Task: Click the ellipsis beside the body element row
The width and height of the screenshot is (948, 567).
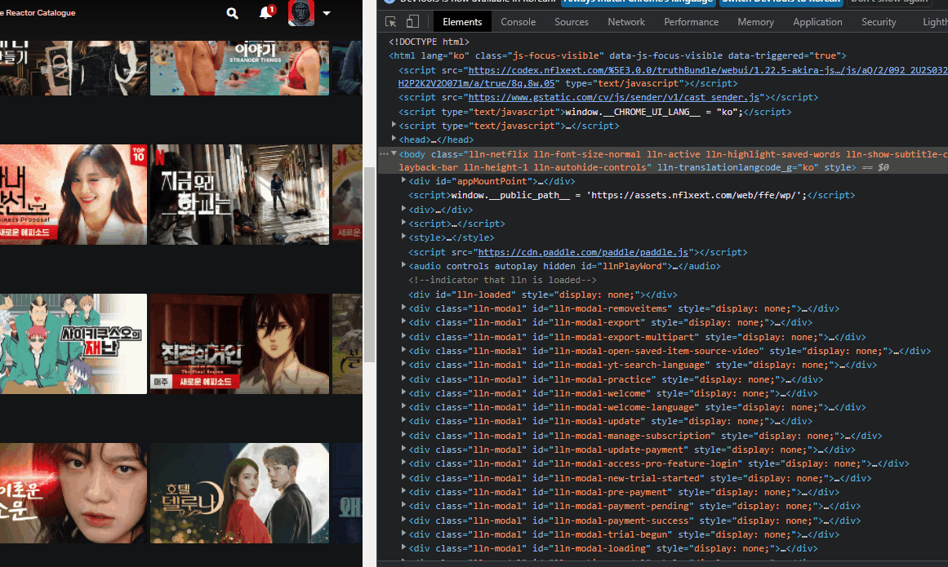Action: pyautogui.click(x=384, y=154)
